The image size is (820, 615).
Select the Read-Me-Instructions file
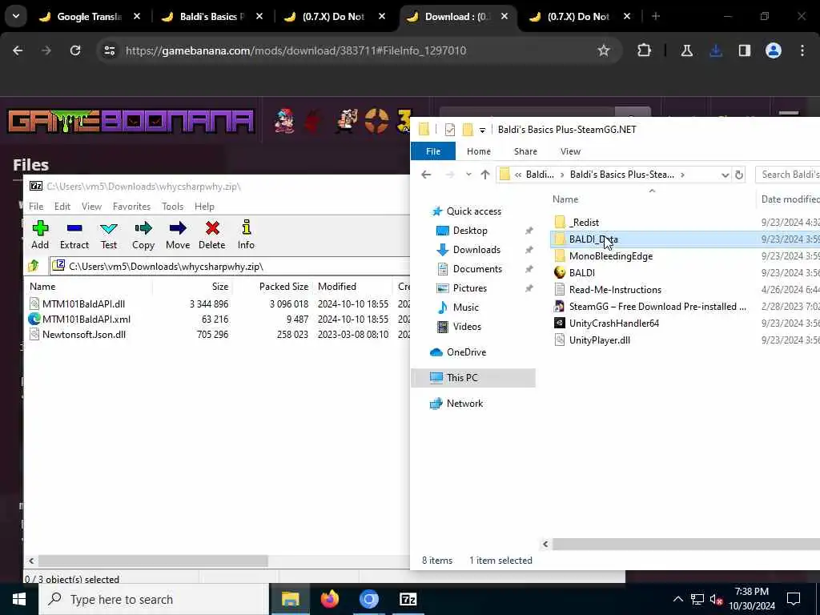(x=615, y=290)
